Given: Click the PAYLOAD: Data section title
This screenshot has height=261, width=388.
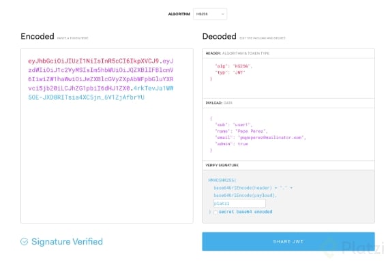Looking at the screenshot, I should pyautogui.click(x=219, y=103).
